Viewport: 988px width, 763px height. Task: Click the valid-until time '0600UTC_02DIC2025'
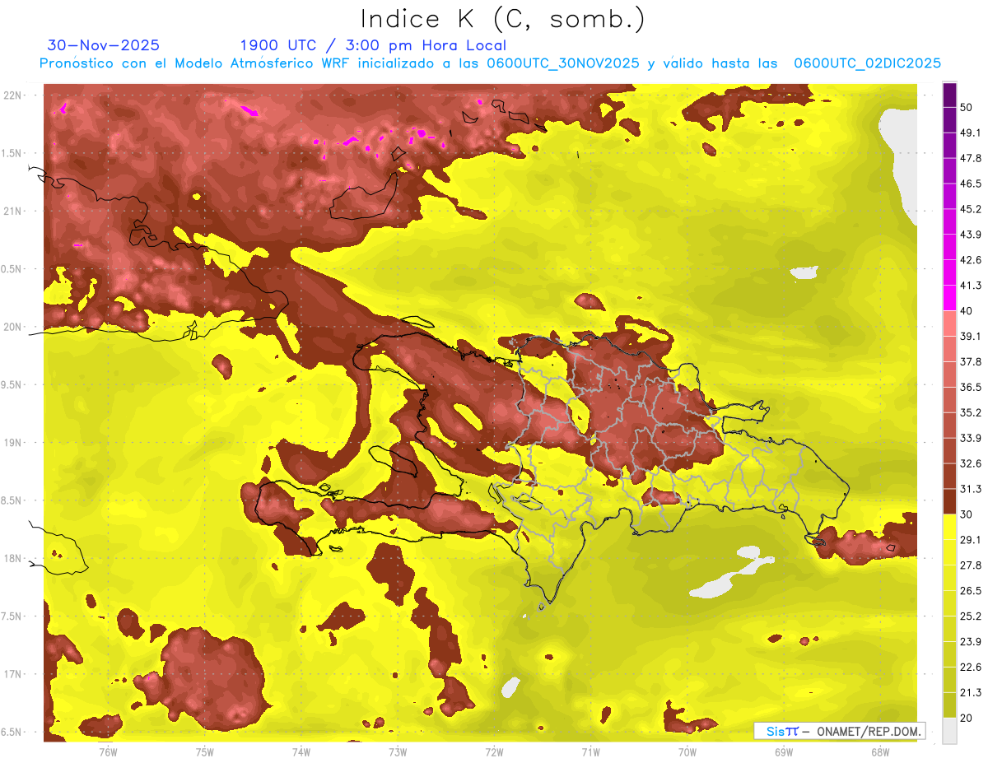pyautogui.click(x=867, y=63)
